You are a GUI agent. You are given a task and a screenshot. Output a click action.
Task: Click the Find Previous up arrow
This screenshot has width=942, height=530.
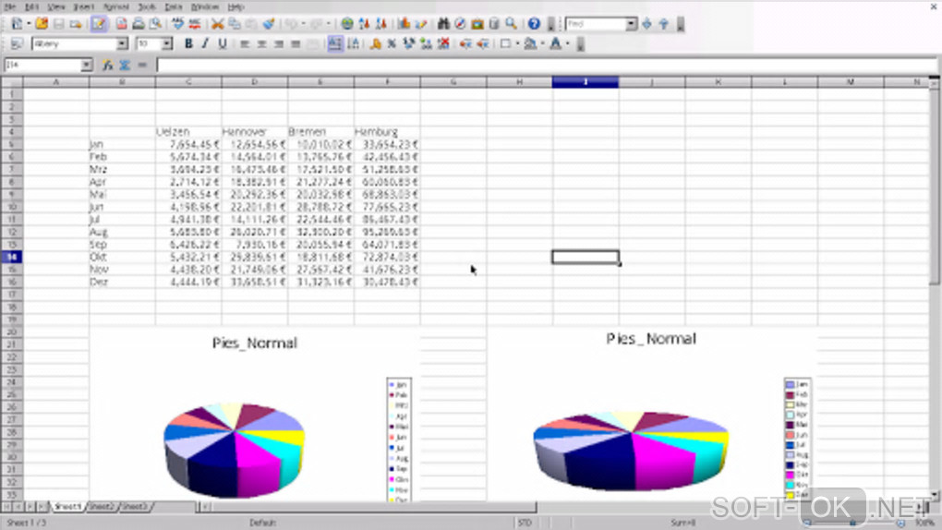663,24
